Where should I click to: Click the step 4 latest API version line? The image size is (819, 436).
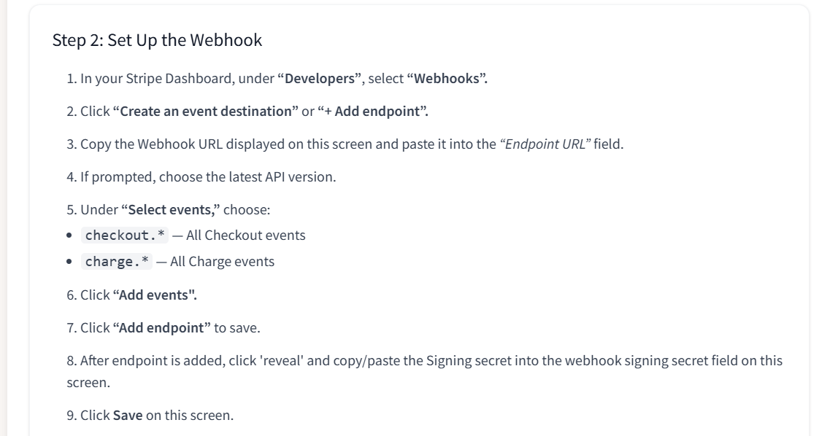click(201, 177)
